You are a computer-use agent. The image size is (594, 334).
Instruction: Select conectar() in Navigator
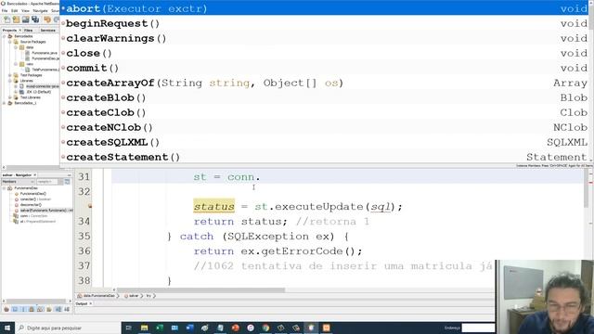pos(32,199)
